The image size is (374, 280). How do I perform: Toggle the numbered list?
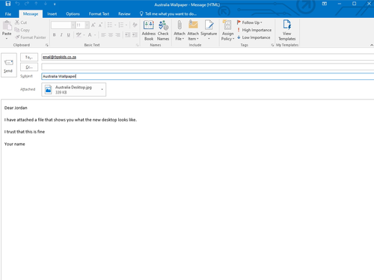(x=121, y=25)
